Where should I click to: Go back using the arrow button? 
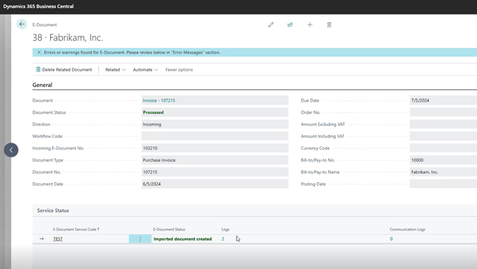pyautogui.click(x=21, y=24)
